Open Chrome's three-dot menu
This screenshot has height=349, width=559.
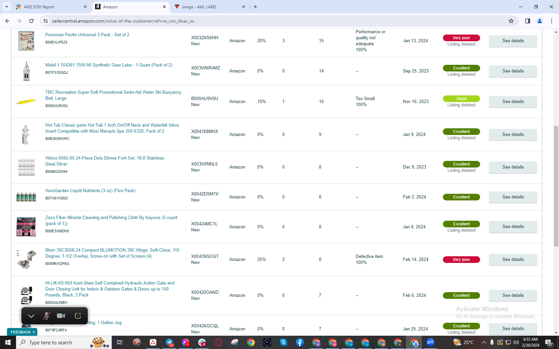point(552,21)
